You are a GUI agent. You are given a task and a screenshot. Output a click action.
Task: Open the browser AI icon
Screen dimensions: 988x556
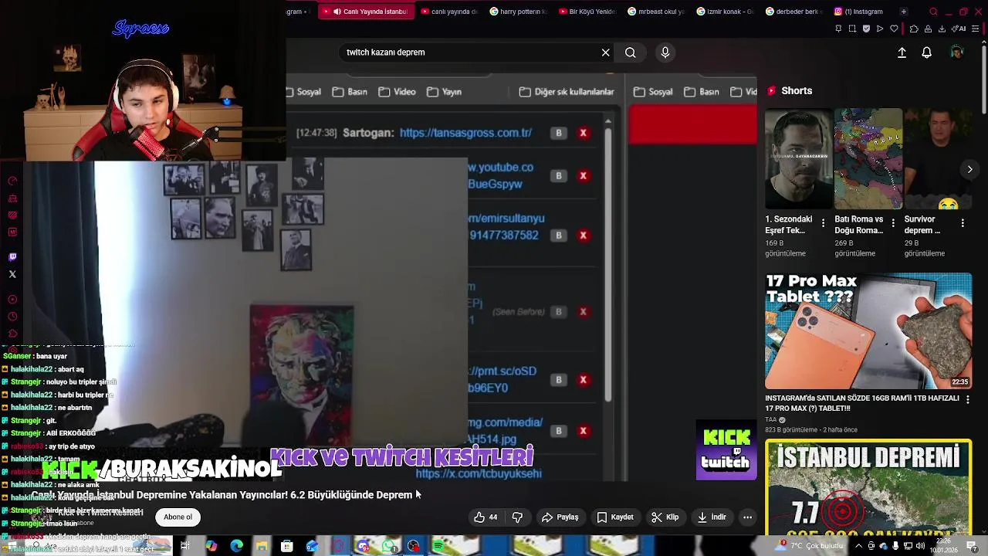coord(959,29)
